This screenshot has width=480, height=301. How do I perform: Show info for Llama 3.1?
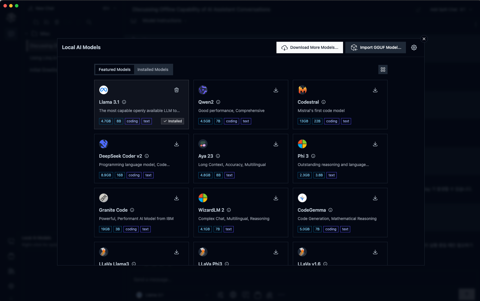124,102
